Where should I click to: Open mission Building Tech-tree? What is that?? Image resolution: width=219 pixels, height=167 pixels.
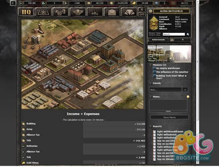click(x=171, y=77)
